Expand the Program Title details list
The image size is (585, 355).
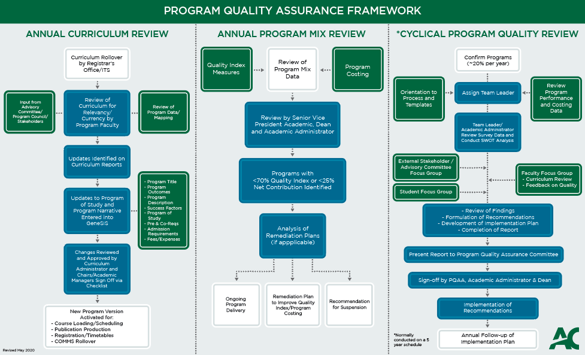coord(163,211)
